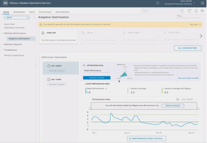Click Automatic tuning off badge under est -comp

pos(57,85)
